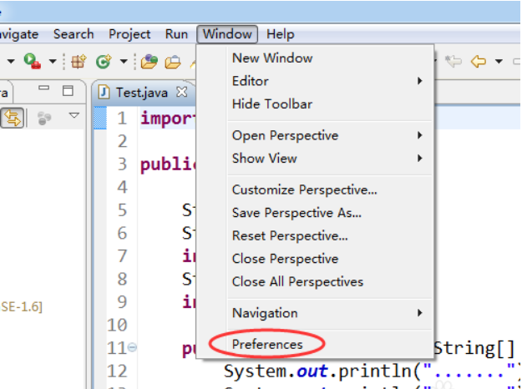Click the Open Type toolbar icon
This screenshot has width=522, height=389.
click(150, 61)
